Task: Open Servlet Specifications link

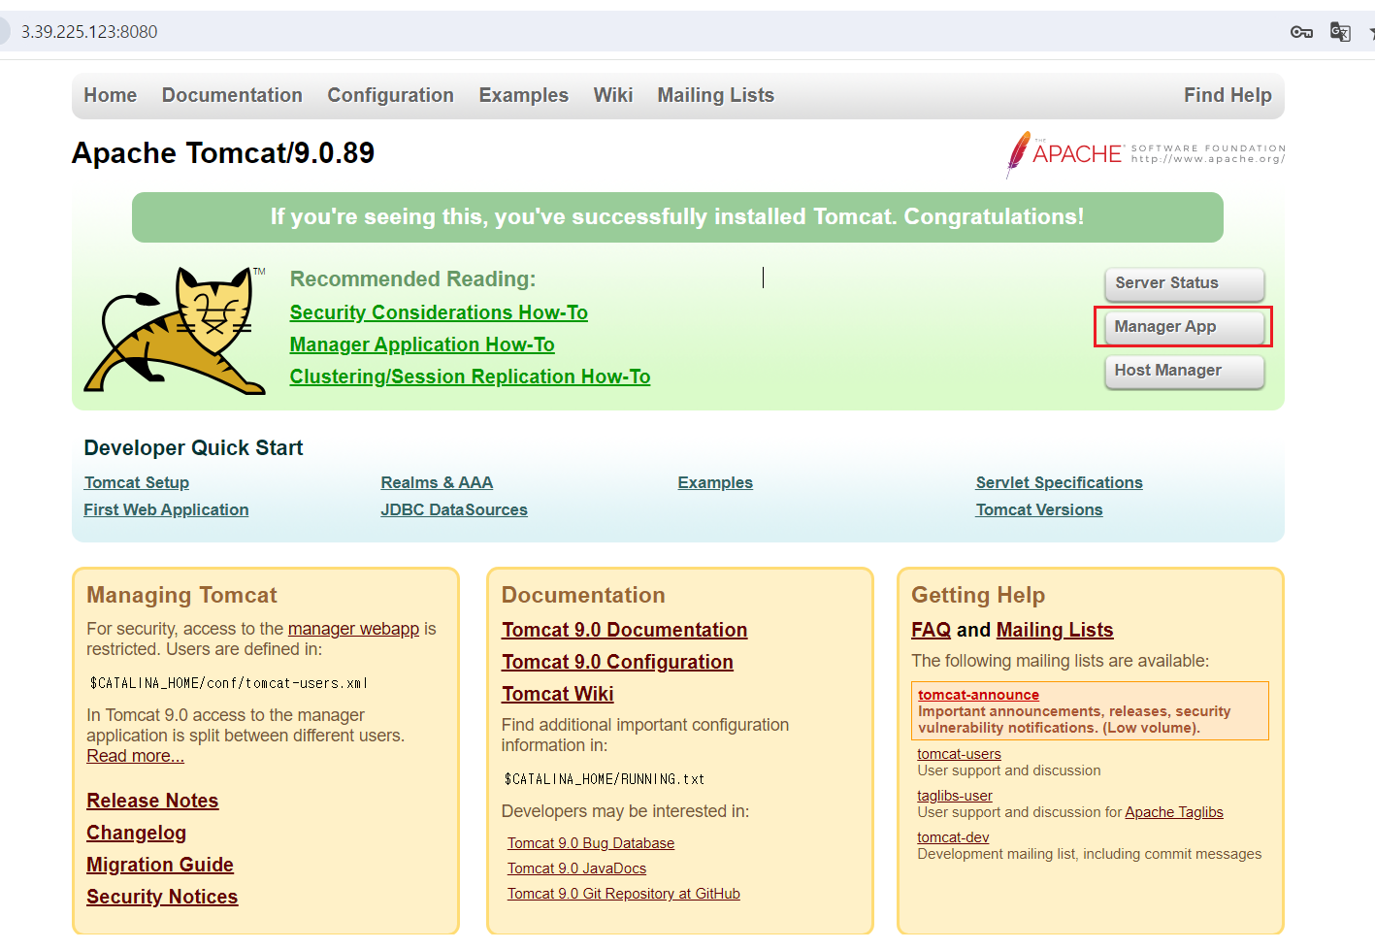Action: (x=1059, y=482)
